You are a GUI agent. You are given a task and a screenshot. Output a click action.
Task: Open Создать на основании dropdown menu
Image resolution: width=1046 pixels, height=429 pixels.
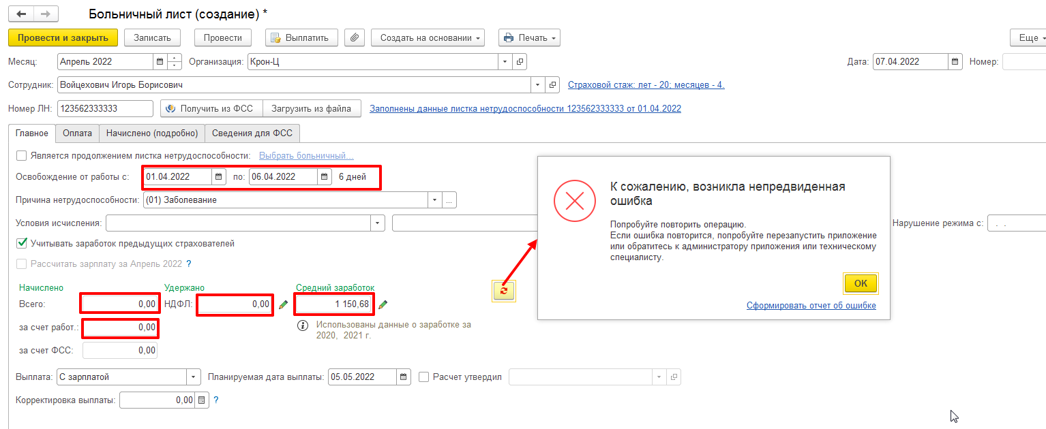coord(428,38)
